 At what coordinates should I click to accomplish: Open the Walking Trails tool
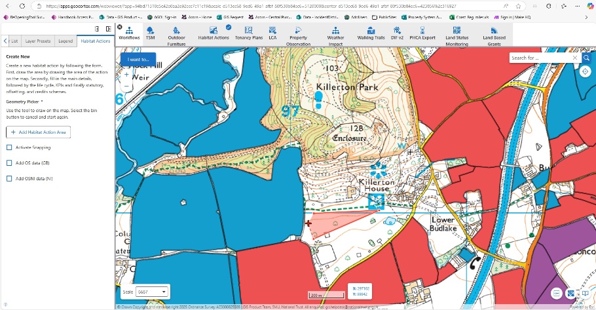click(x=371, y=33)
